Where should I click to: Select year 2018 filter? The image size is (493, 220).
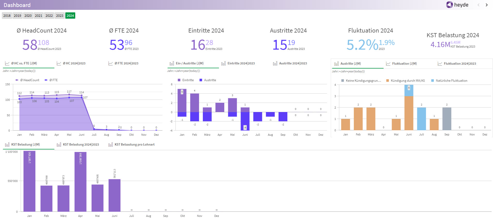pos(7,16)
